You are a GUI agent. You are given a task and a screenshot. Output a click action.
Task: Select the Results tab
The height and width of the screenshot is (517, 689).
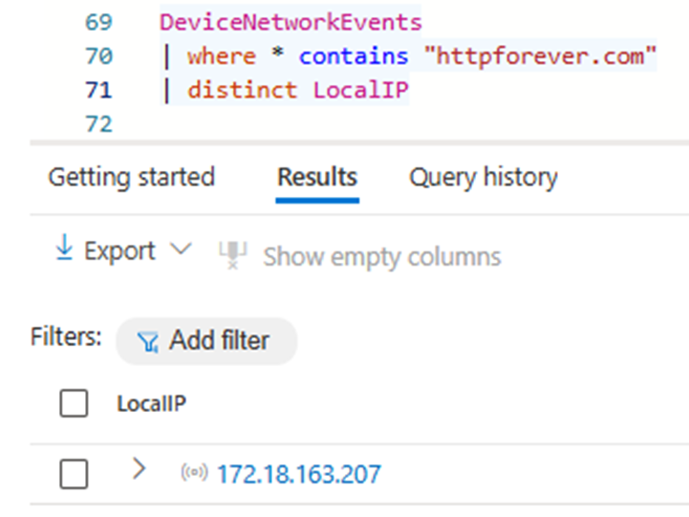click(316, 178)
